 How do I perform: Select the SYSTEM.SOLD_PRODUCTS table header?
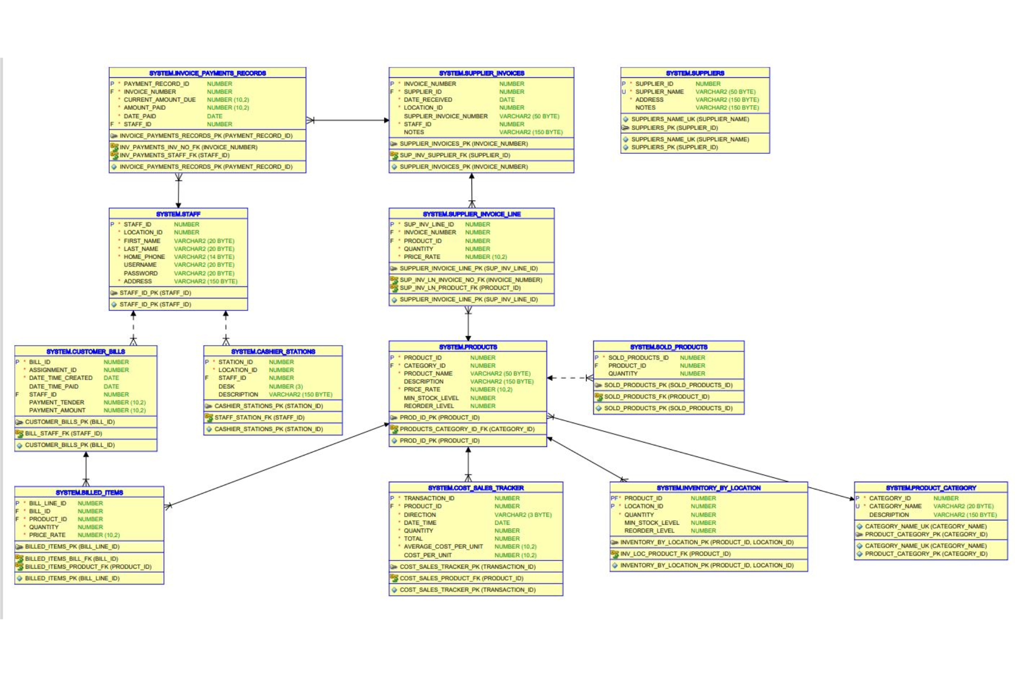(668, 347)
